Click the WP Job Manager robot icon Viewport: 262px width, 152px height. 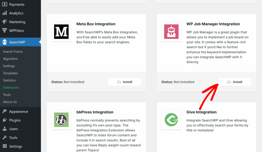[171, 31]
